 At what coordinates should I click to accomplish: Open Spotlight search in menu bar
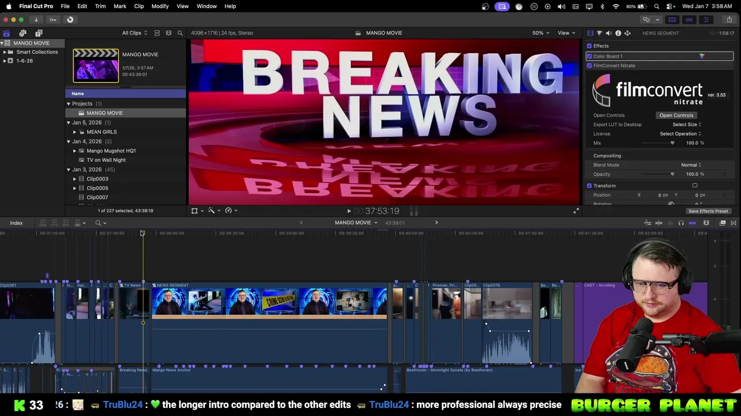656,6
